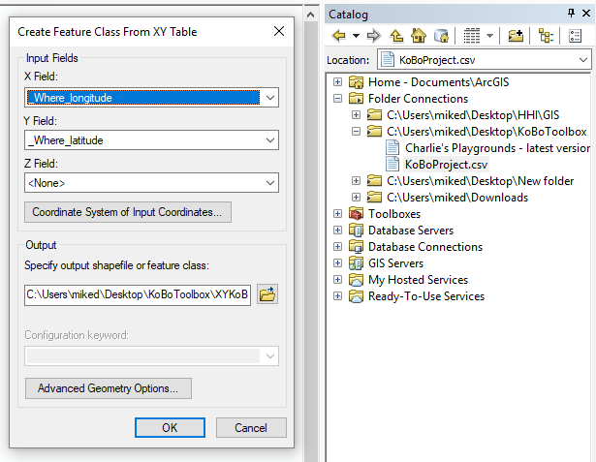This screenshot has height=462, width=596.
Task: Click in the output shapefile path field
Action: pos(137,294)
